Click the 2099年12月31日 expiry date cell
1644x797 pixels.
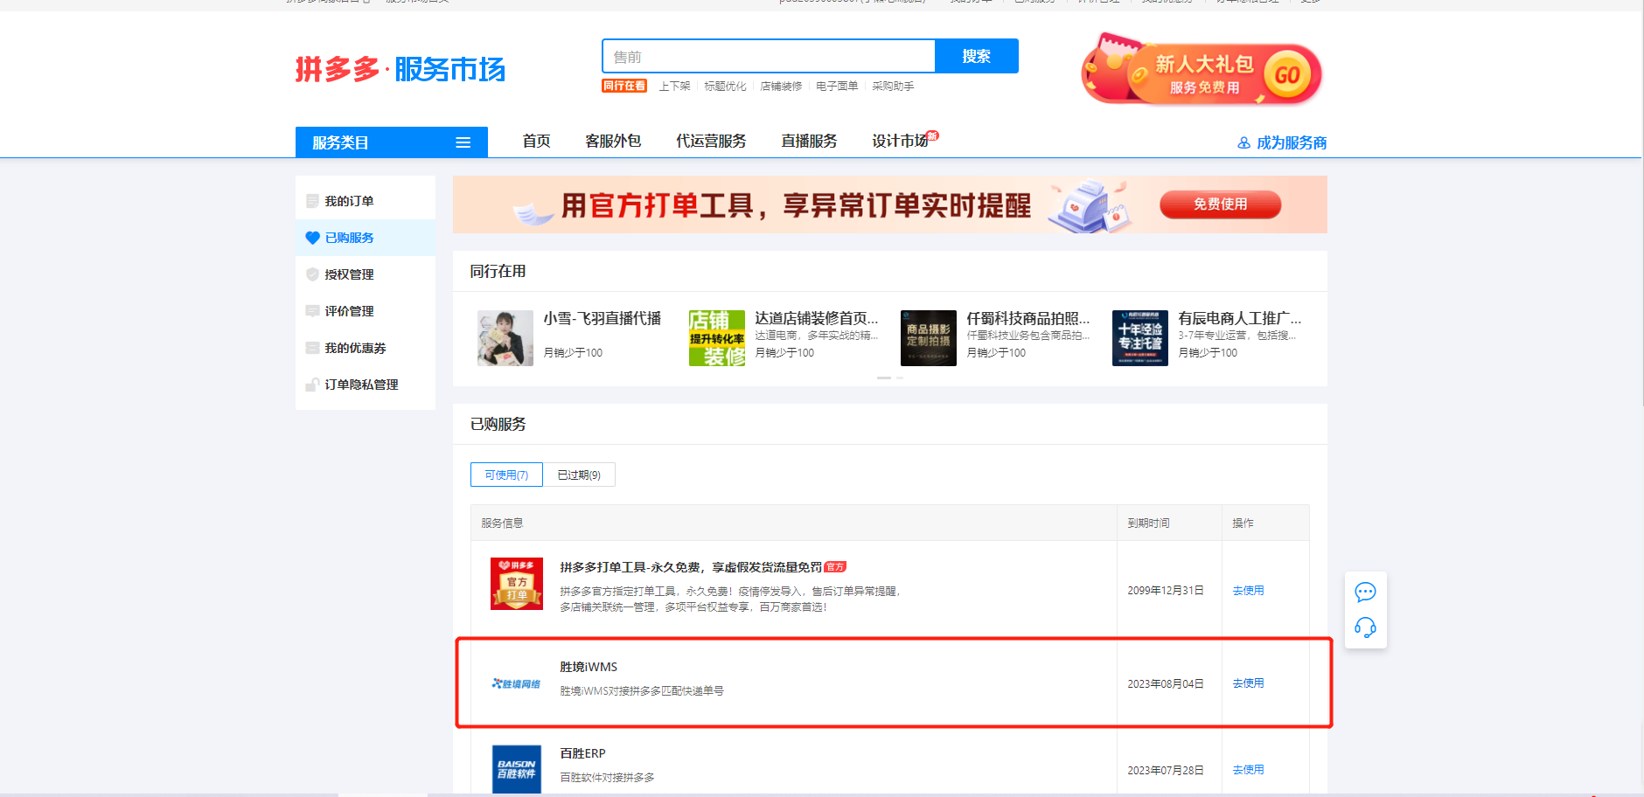(x=1166, y=591)
